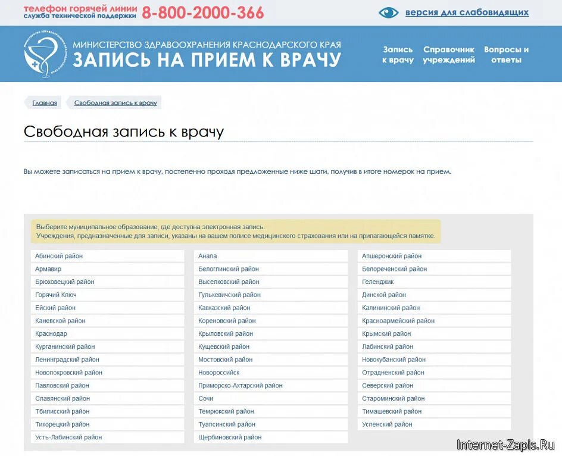Image resolution: width=562 pixels, height=456 pixels.
Task: Select 'Кавказский район'
Action: (x=271, y=308)
